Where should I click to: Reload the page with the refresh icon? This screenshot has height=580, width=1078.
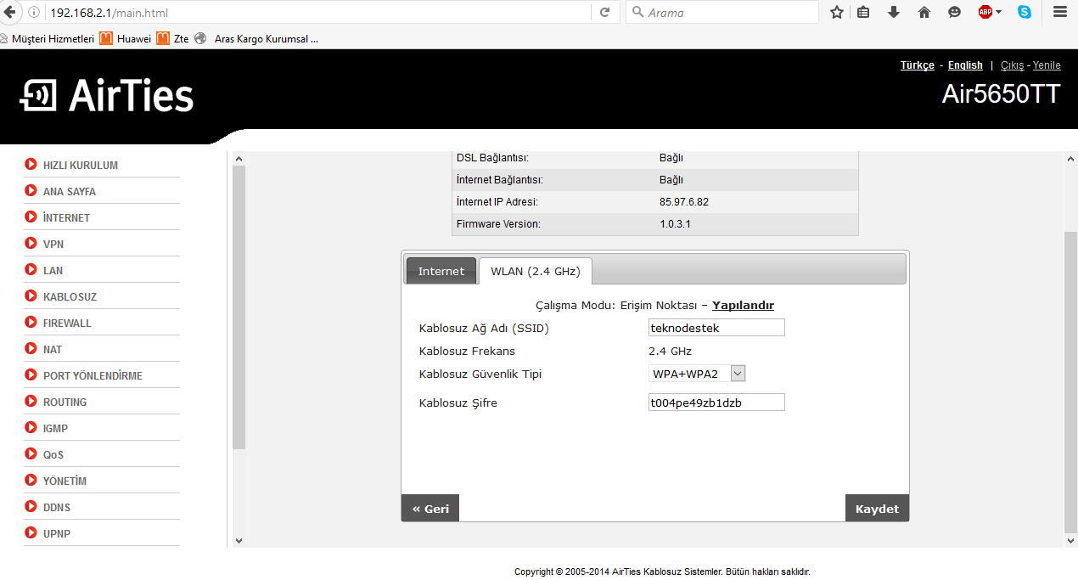tap(604, 12)
